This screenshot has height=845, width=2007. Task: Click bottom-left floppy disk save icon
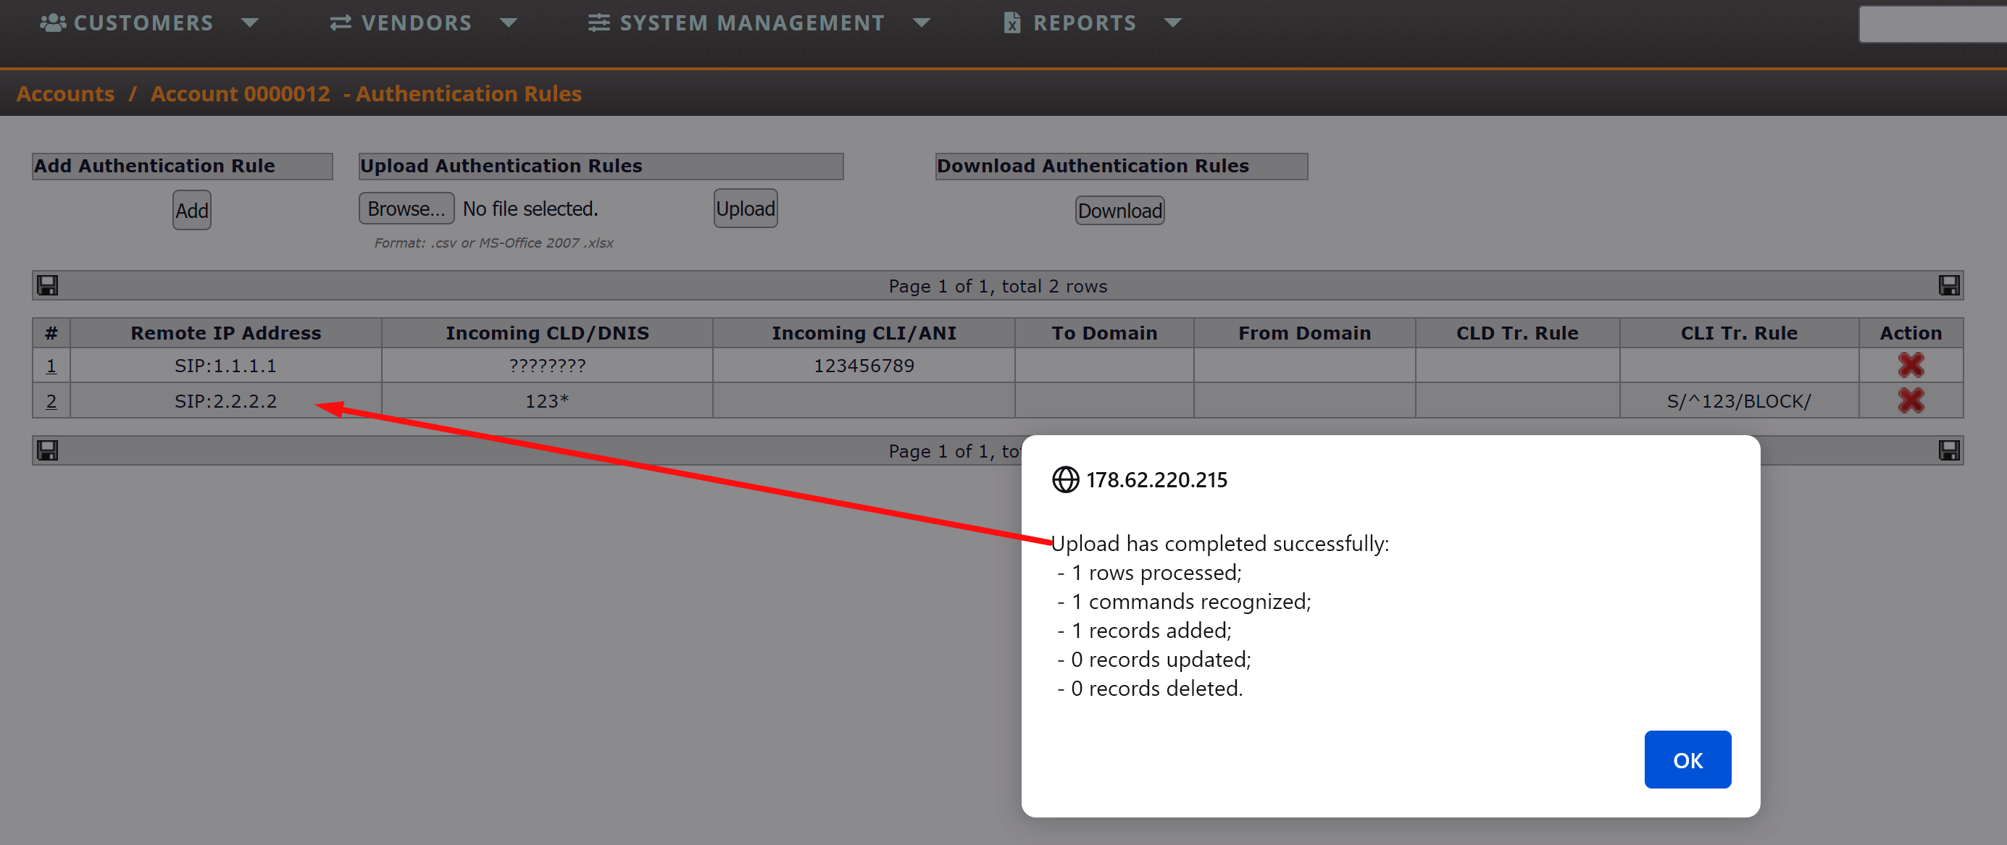point(48,450)
